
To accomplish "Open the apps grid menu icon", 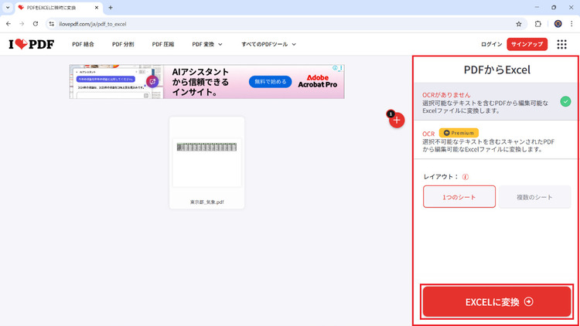I will 561,44.
